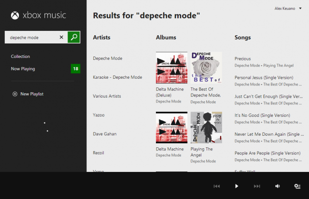The height and width of the screenshot is (199, 309).
Task: Click the Xbox logo icon
Action: click(x=15, y=15)
